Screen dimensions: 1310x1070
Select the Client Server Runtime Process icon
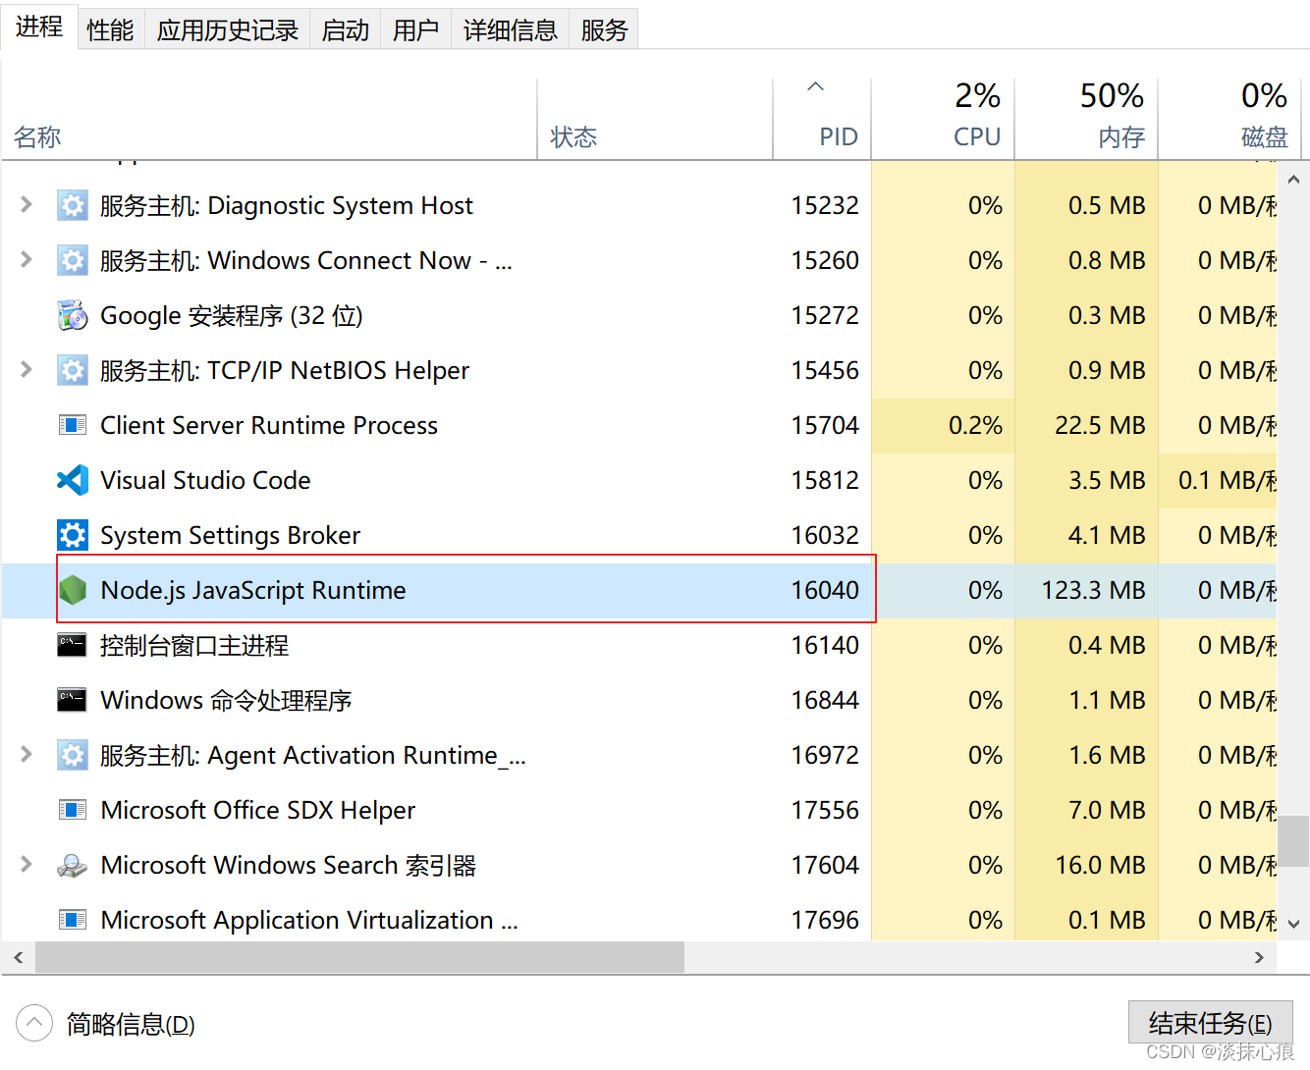click(x=73, y=425)
